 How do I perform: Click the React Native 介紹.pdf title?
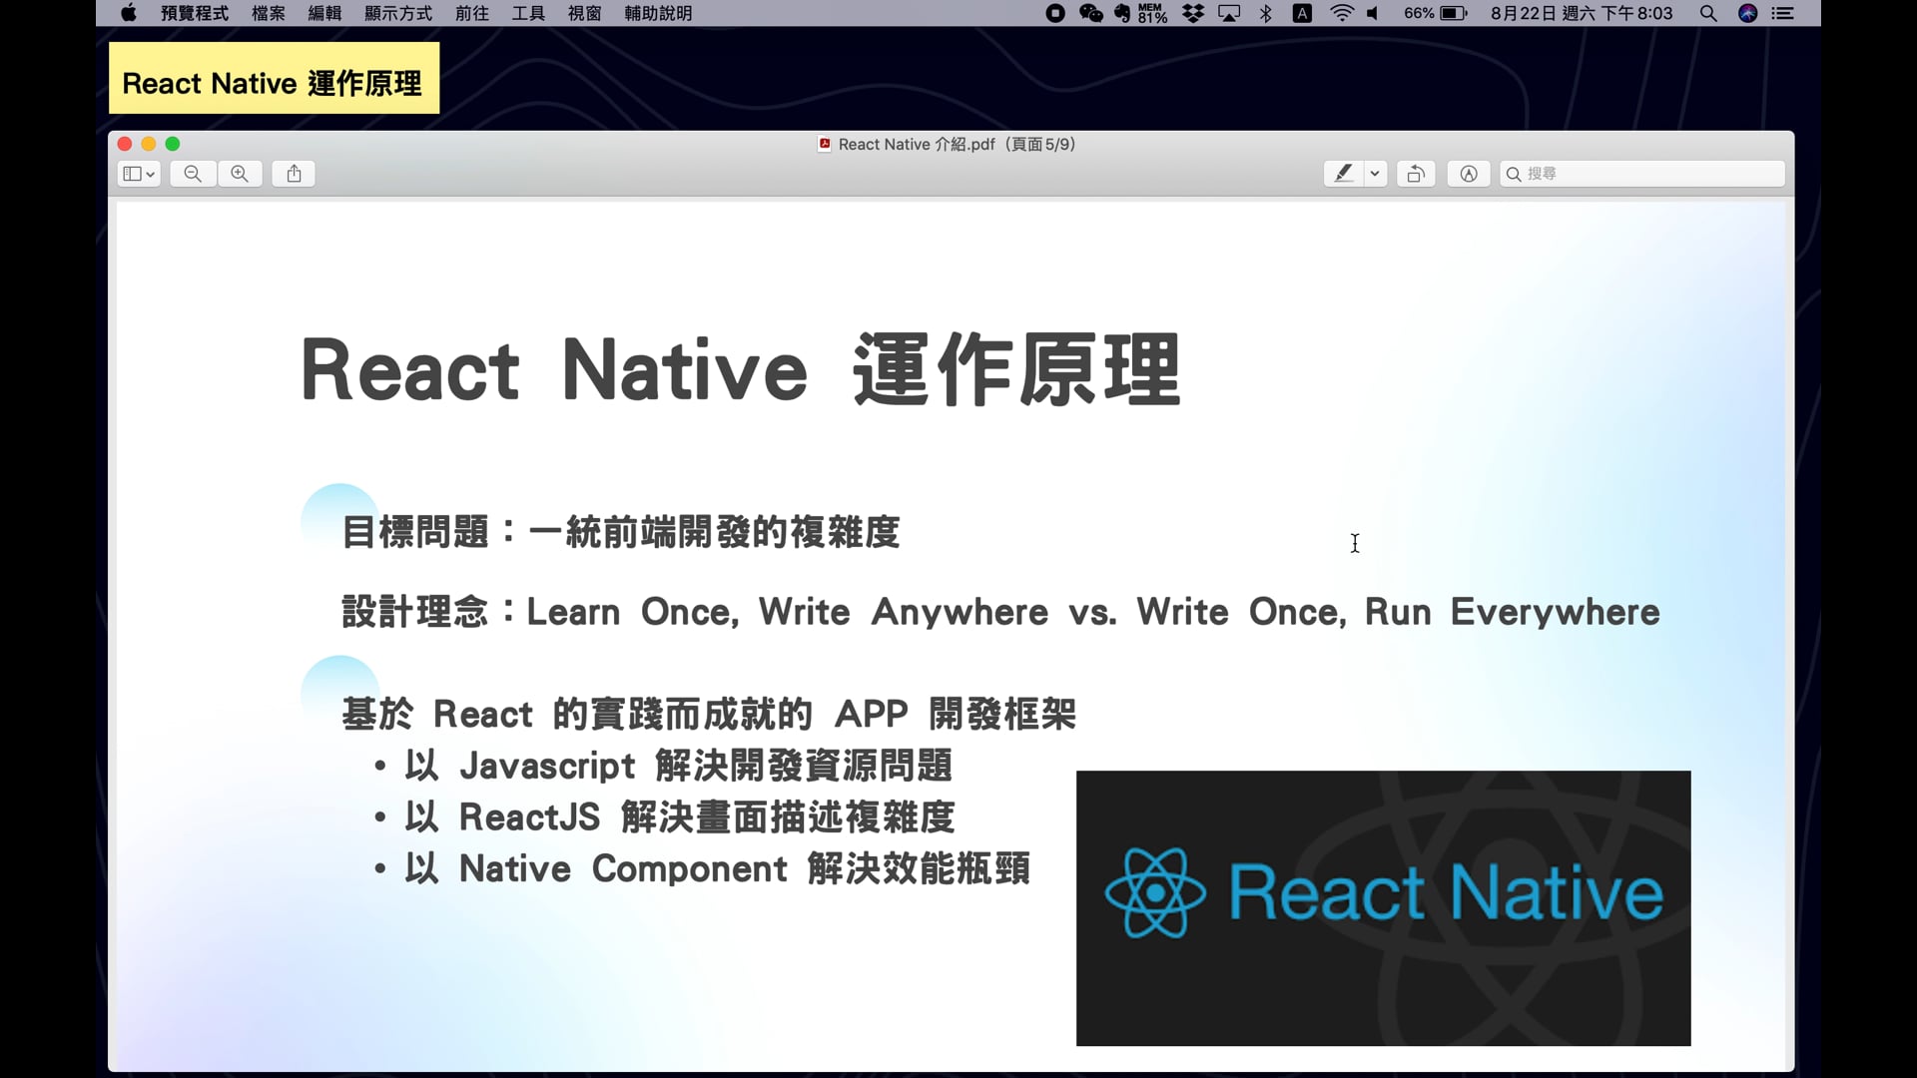tap(945, 144)
